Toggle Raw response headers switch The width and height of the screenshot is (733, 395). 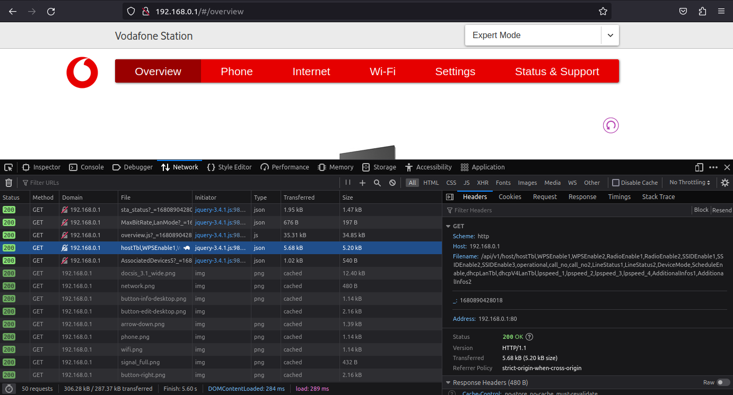pos(723,382)
